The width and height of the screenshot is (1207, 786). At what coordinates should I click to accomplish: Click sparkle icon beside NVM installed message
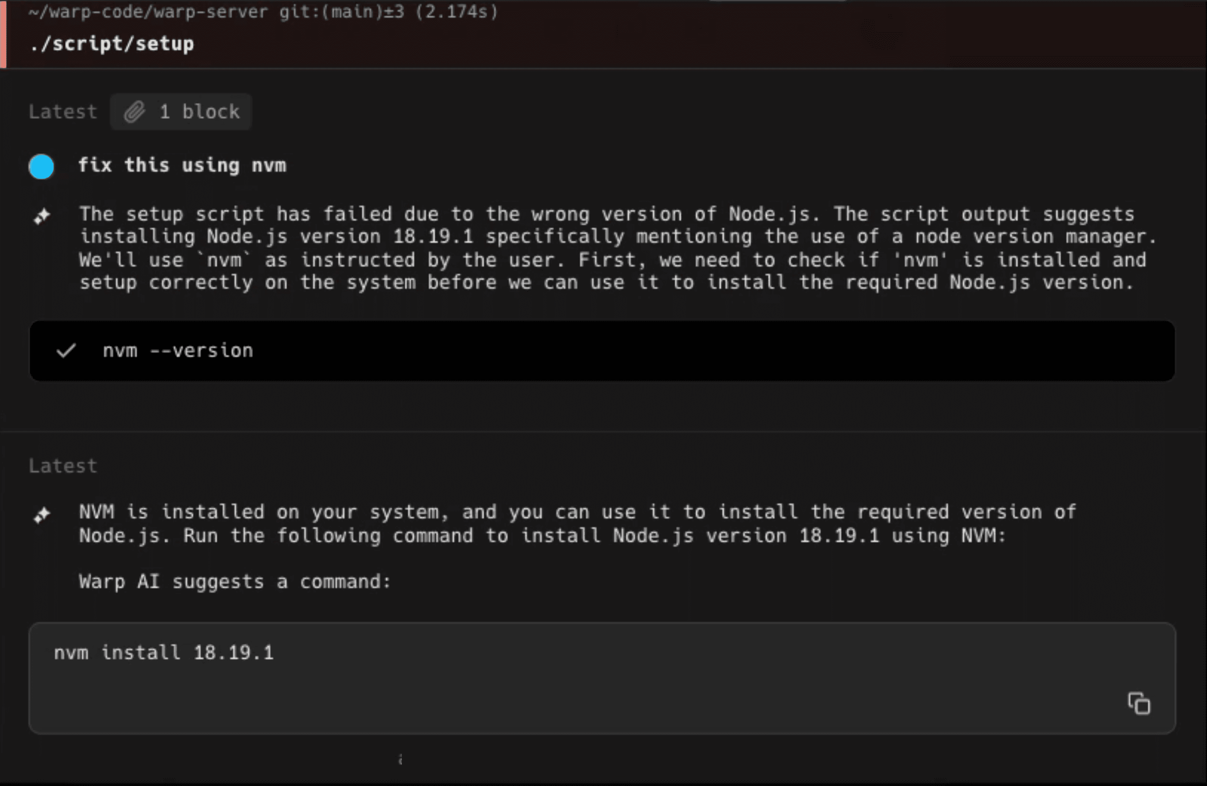(42, 515)
